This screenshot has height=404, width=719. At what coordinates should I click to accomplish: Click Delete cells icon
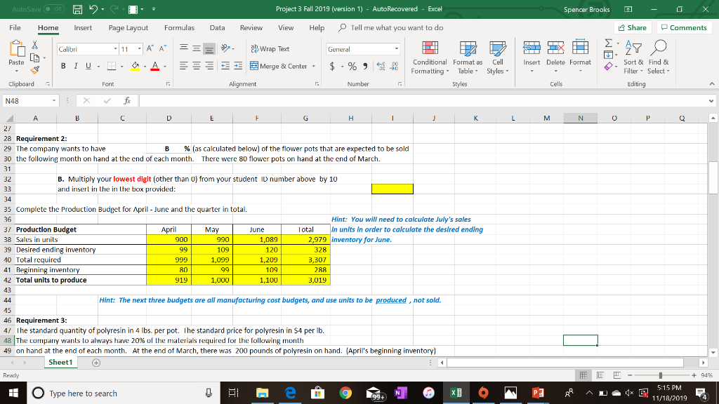point(555,47)
